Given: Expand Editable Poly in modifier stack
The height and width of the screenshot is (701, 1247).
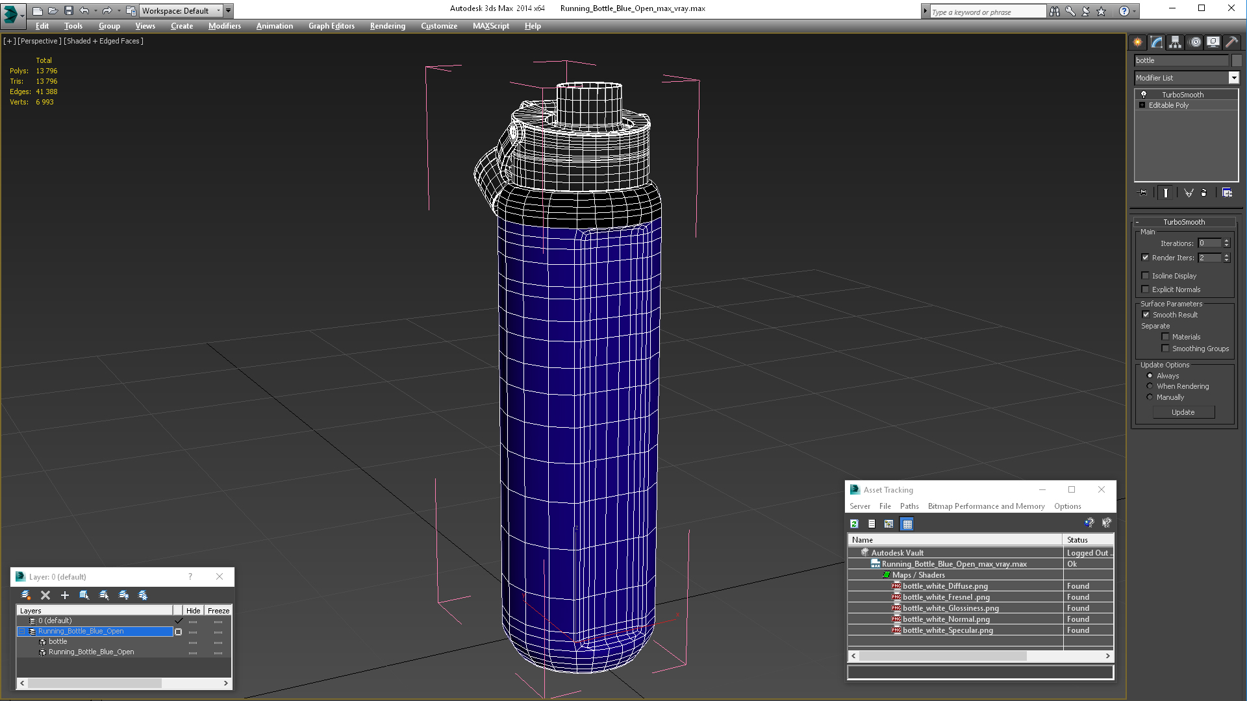Looking at the screenshot, I should pos(1142,105).
